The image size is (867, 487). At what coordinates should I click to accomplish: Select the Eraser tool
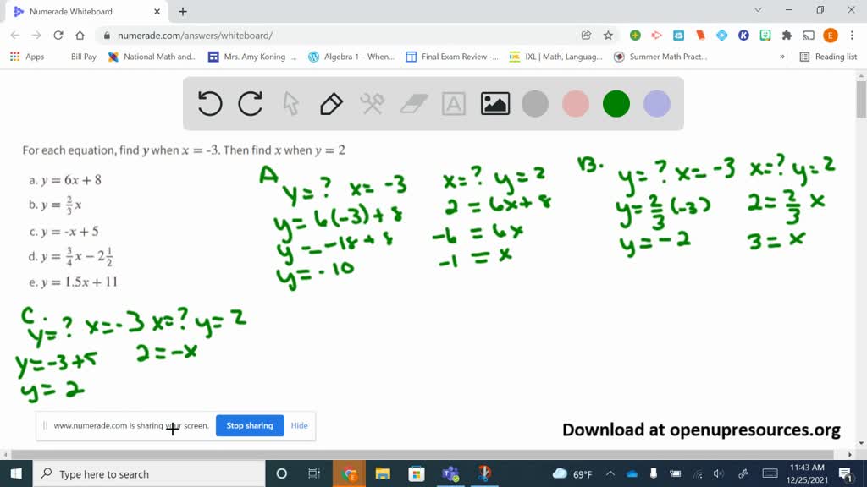pyautogui.click(x=412, y=103)
